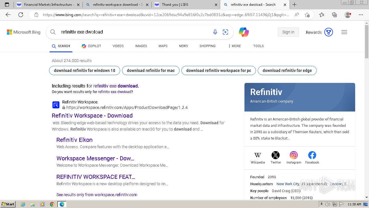Choose download refinitiv for edge suggestion
This screenshot has height=208, width=369.
click(x=287, y=70)
